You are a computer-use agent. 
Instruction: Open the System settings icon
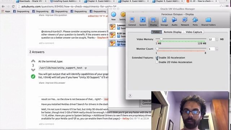click(x=143, y=22)
